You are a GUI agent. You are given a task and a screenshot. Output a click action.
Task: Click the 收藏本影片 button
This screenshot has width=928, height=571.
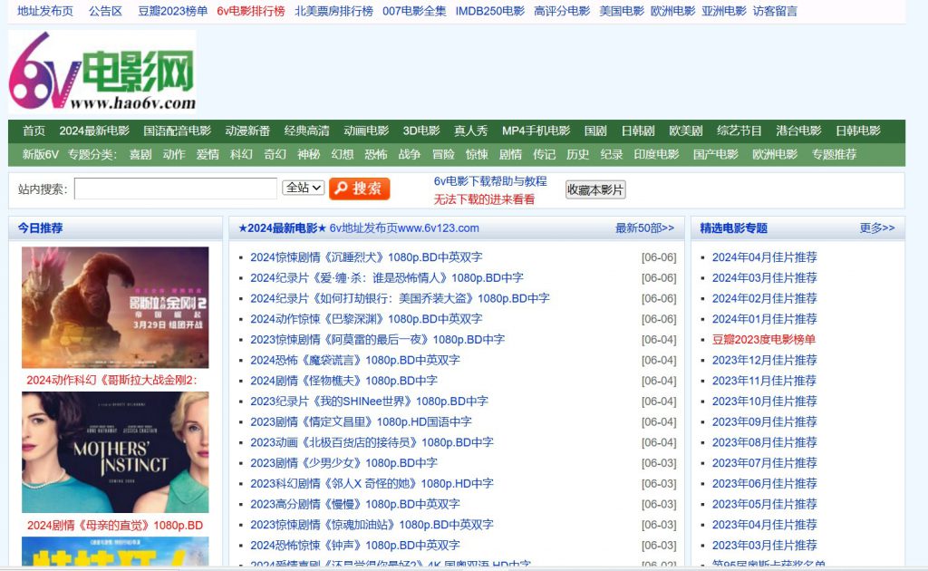pos(594,189)
